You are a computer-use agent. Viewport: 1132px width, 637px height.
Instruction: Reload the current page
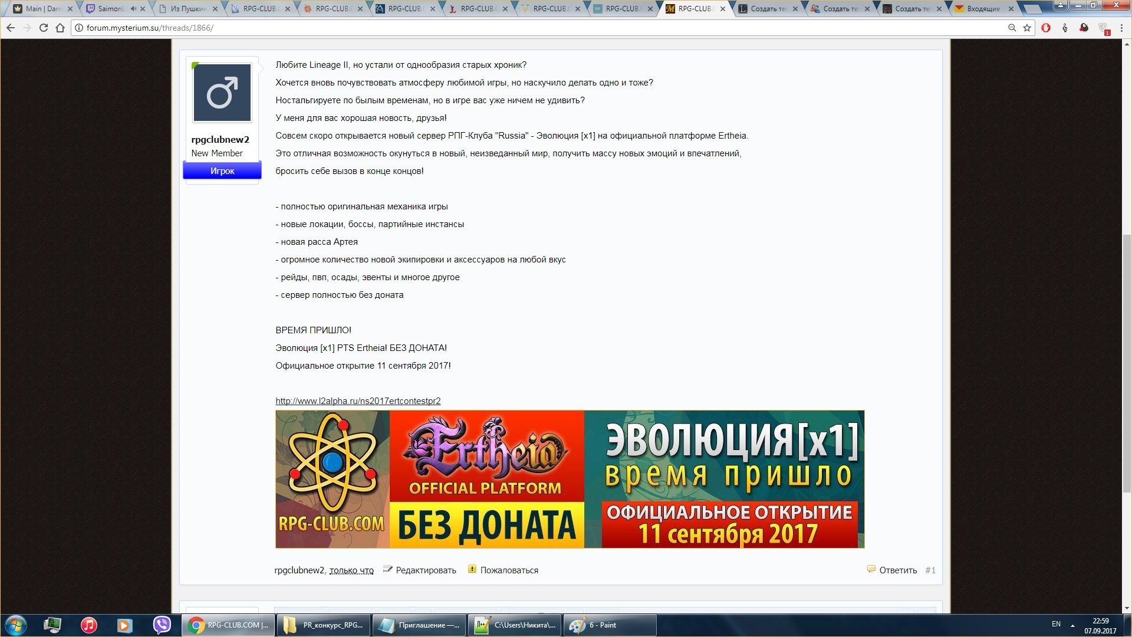point(43,28)
